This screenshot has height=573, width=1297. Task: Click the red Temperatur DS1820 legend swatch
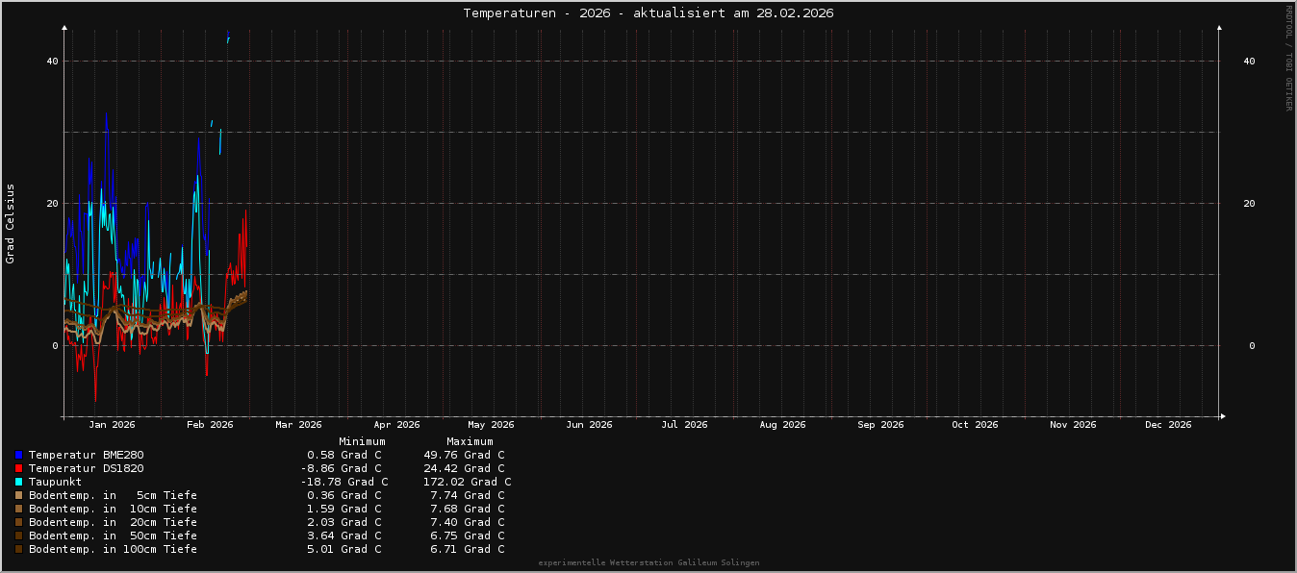click(x=18, y=468)
